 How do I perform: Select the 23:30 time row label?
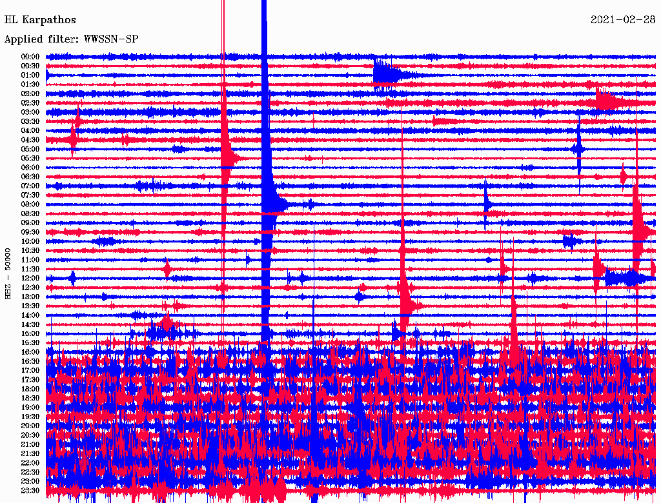[30, 490]
